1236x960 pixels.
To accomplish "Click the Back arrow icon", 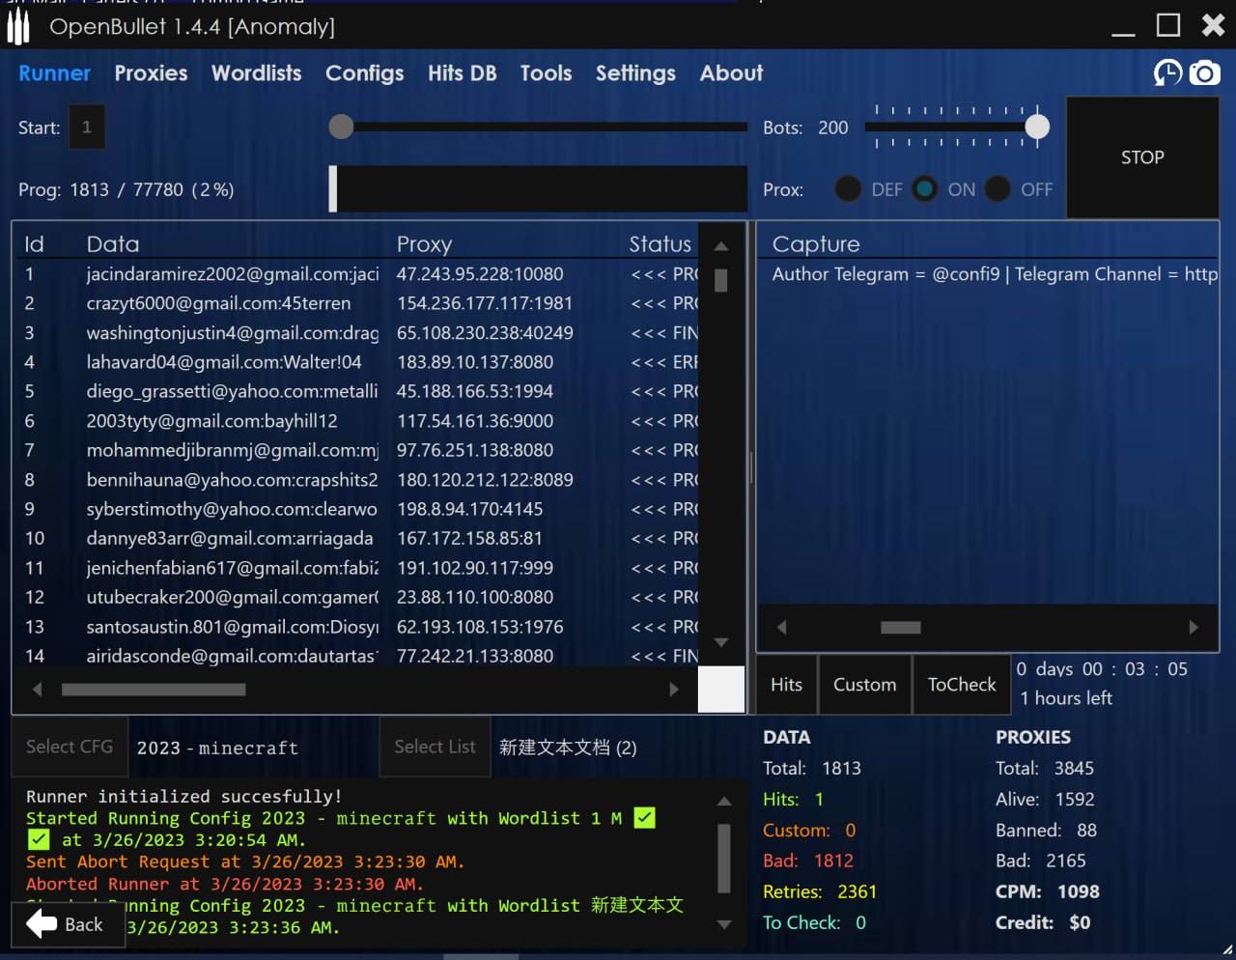I will pos(42,924).
